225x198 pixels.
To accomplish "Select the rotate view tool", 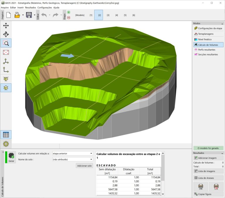I will coord(6,34).
